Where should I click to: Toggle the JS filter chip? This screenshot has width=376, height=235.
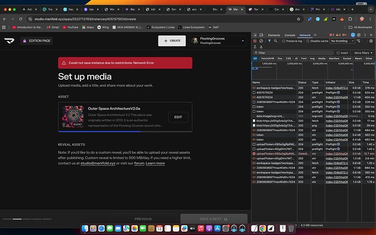click(x=296, y=58)
